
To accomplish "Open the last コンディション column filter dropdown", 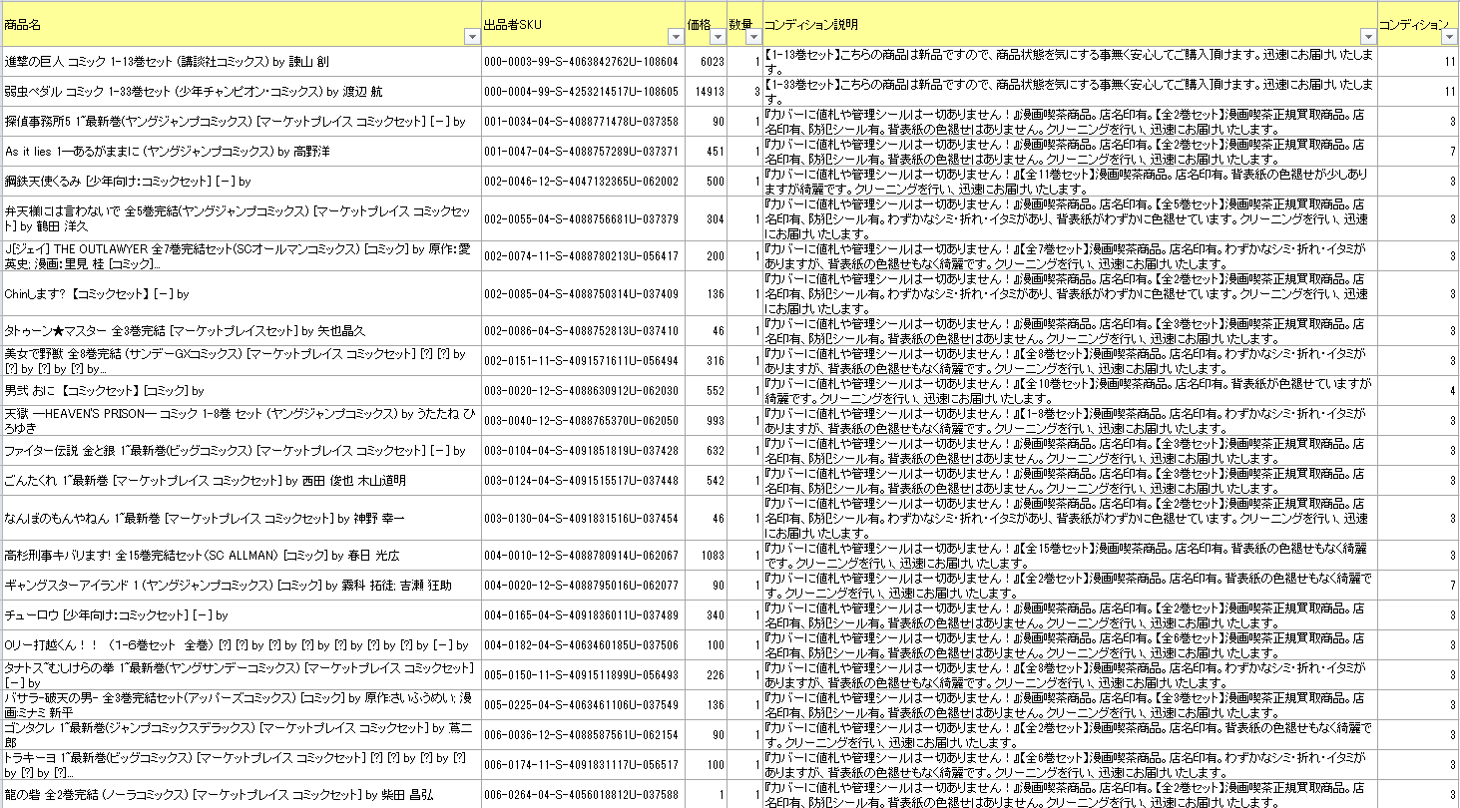I will coord(1450,37).
